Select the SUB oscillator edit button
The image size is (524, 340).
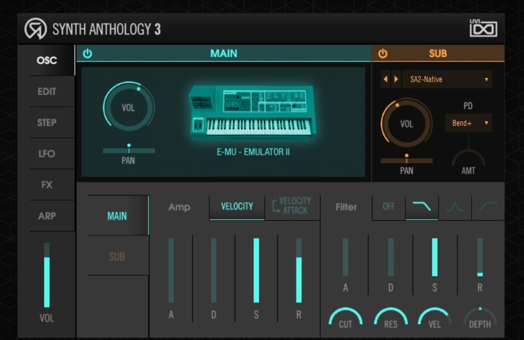(x=117, y=256)
